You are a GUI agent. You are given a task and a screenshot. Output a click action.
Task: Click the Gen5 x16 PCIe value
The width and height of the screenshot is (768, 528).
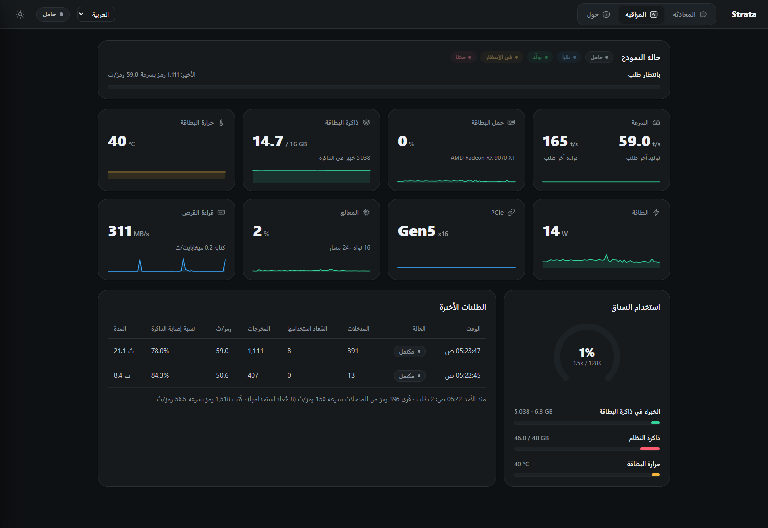[423, 231]
